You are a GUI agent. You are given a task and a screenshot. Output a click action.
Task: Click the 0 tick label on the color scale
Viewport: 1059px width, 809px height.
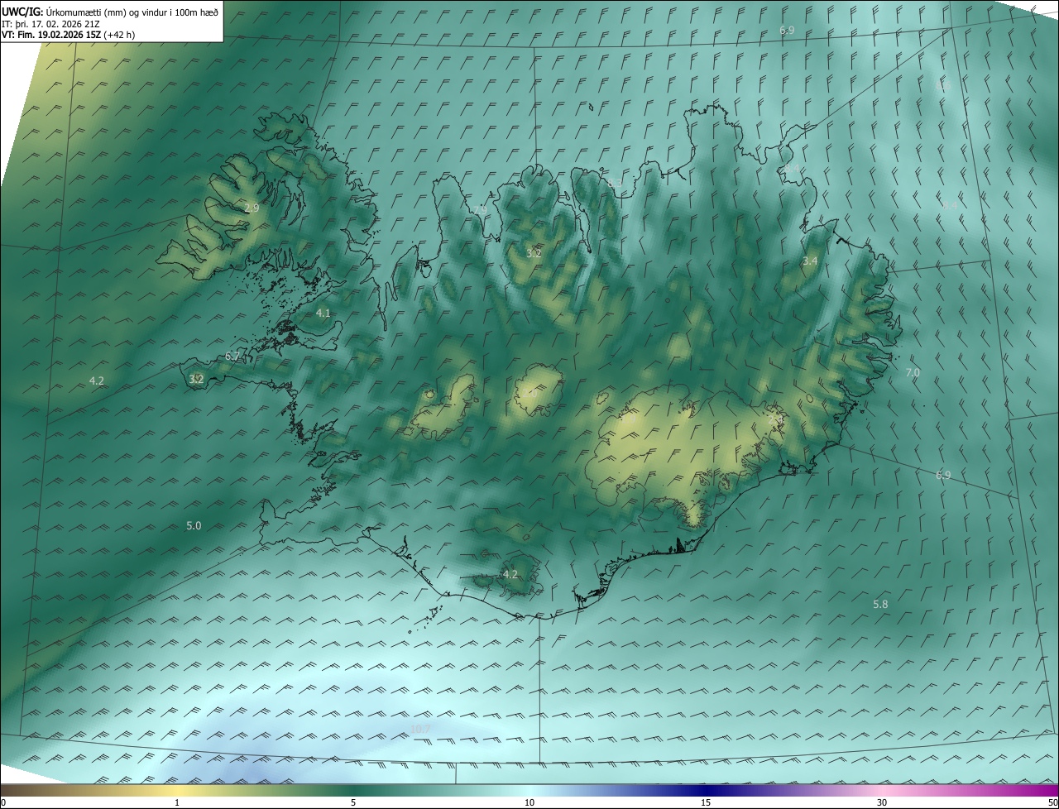pyautogui.click(x=3, y=803)
